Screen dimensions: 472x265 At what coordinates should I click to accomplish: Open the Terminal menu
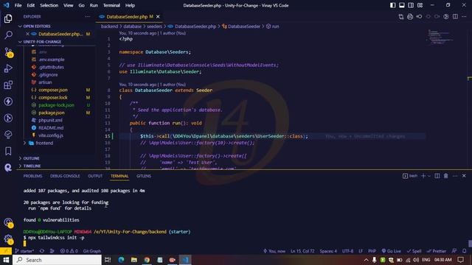(x=111, y=5)
